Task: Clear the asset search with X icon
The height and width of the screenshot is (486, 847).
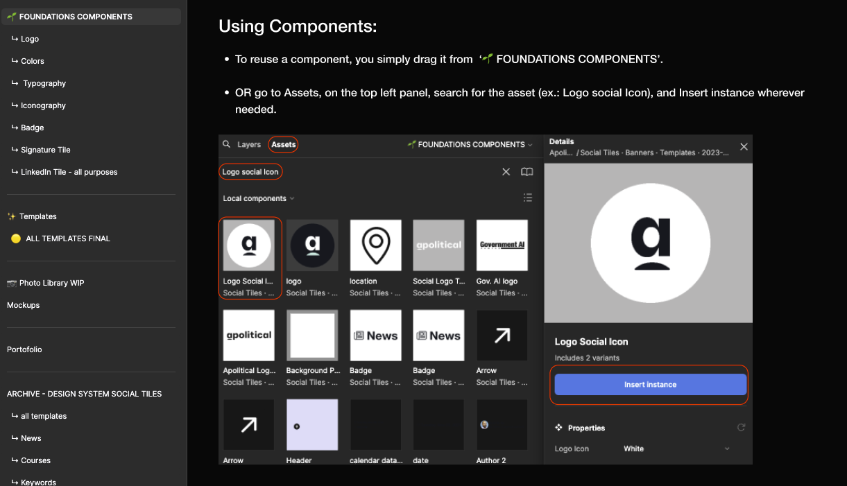Action: [506, 172]
